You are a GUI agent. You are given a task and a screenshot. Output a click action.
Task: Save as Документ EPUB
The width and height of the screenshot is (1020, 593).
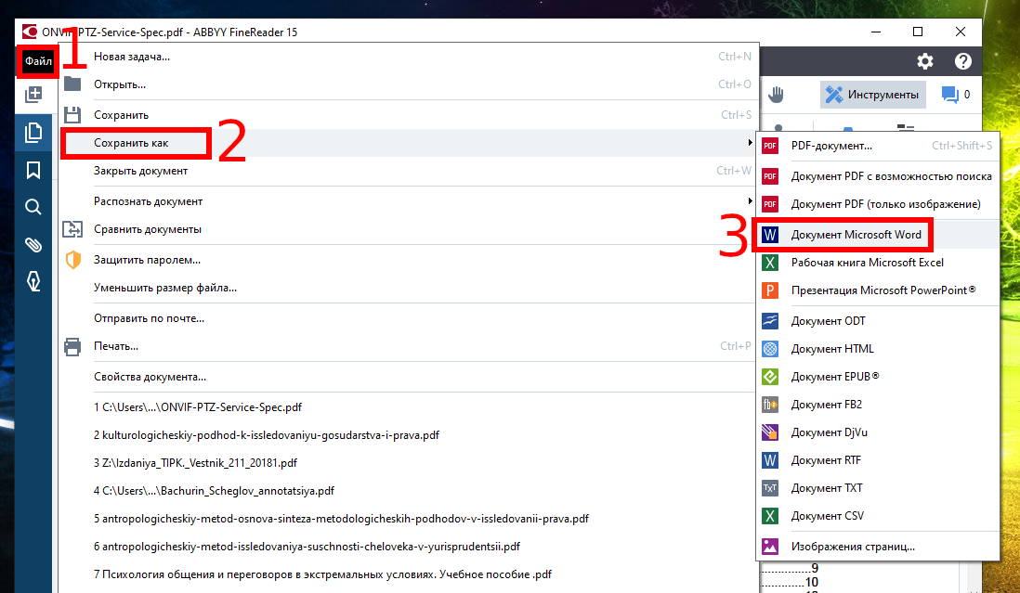pos(878,378)
